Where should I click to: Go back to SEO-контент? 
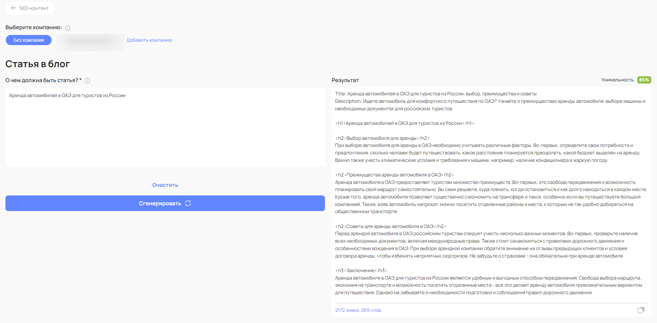30,8
